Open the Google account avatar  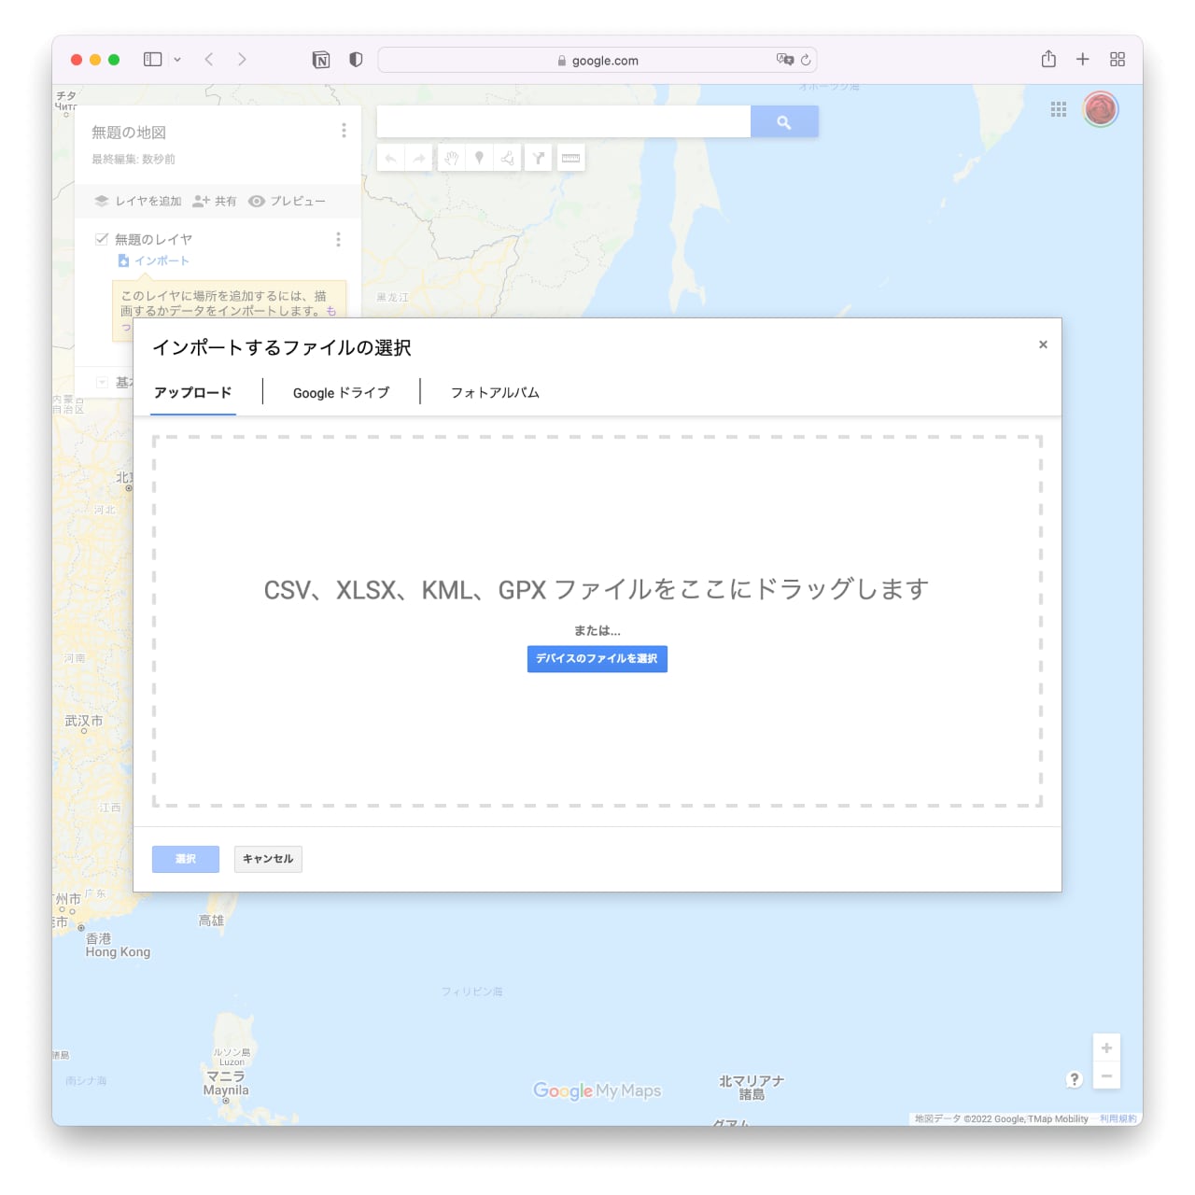(x=1101, y=109)
